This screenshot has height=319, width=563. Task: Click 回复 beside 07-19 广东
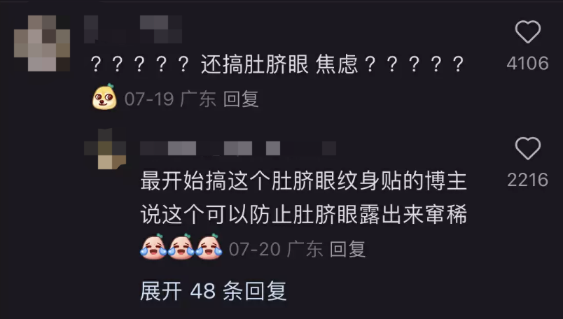(241, 99)
